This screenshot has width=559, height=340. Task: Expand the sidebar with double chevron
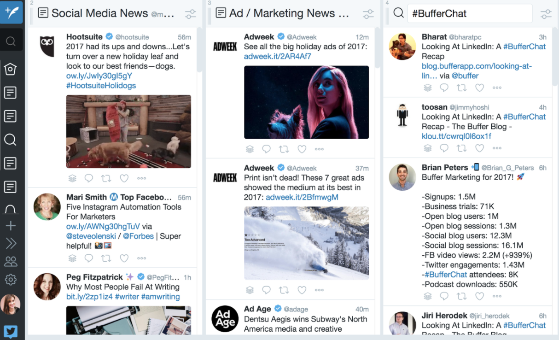pos(11,243)
